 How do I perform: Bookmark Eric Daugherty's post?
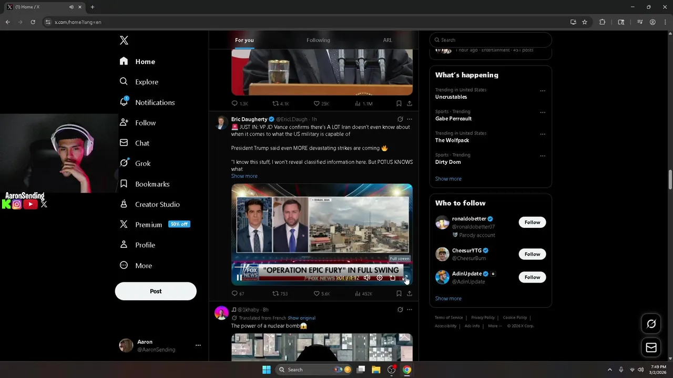point(399,293)
